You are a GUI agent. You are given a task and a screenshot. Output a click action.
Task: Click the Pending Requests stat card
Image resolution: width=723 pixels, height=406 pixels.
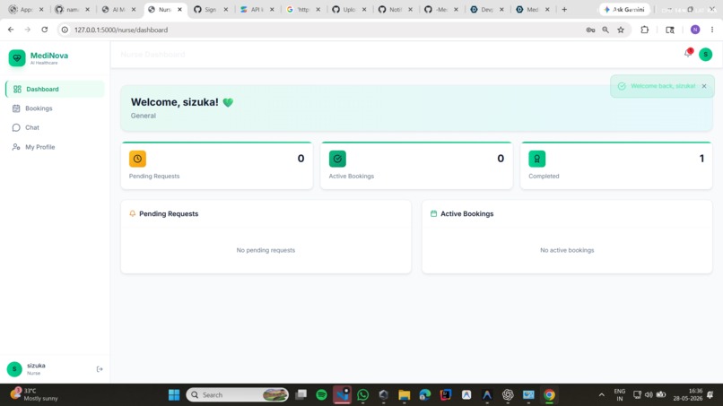(217, 166)
